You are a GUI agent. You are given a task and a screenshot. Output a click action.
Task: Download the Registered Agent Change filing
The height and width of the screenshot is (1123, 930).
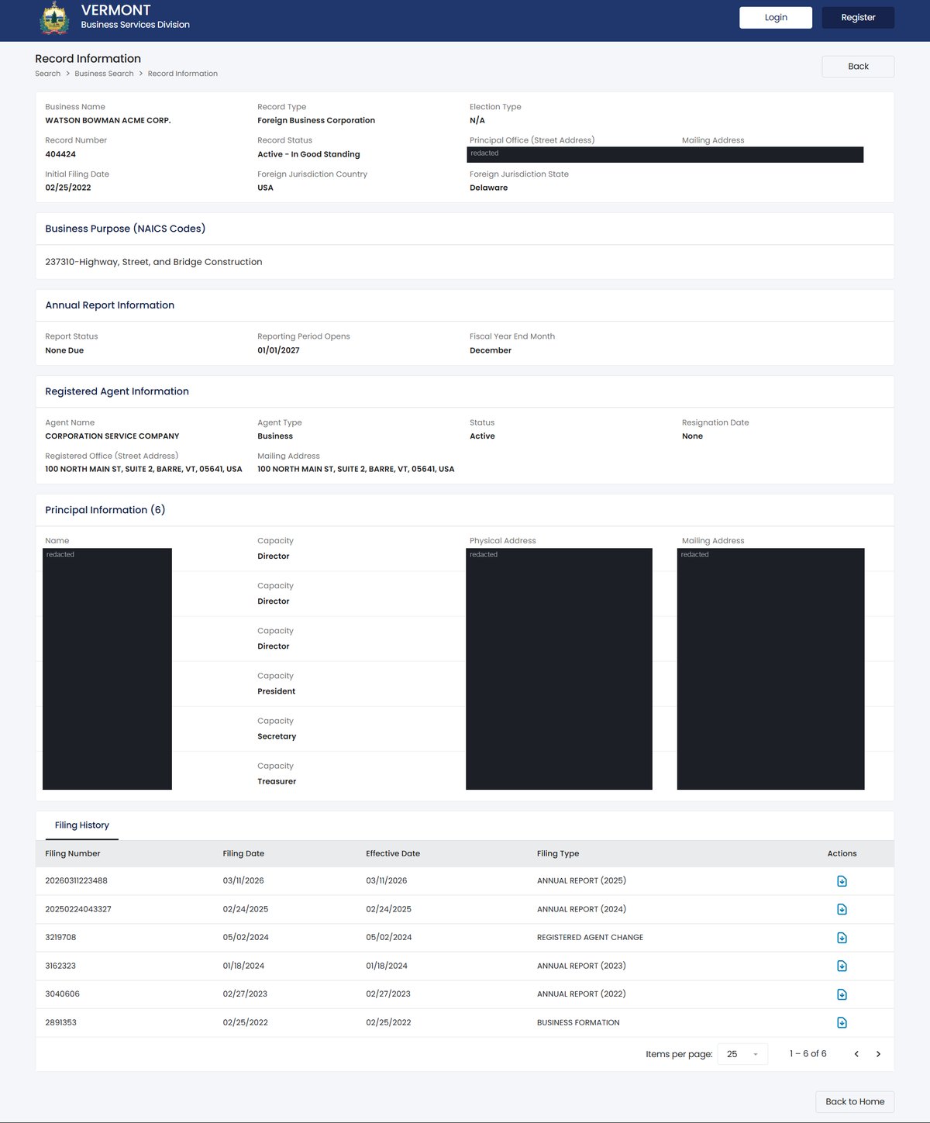click(842, 938)
